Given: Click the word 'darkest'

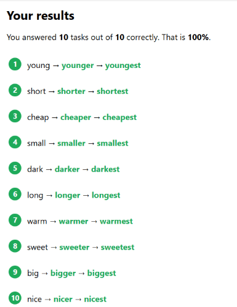Looking at the screenshot, I should coord(105,169).
